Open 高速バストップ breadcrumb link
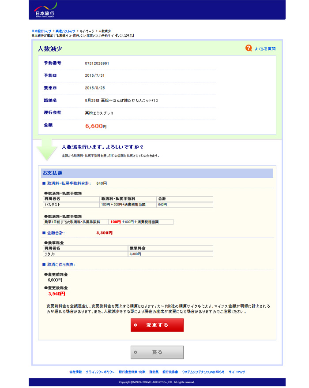Image resolution: width=309 pixels, height=388 pixels. [x=65, y=31]
